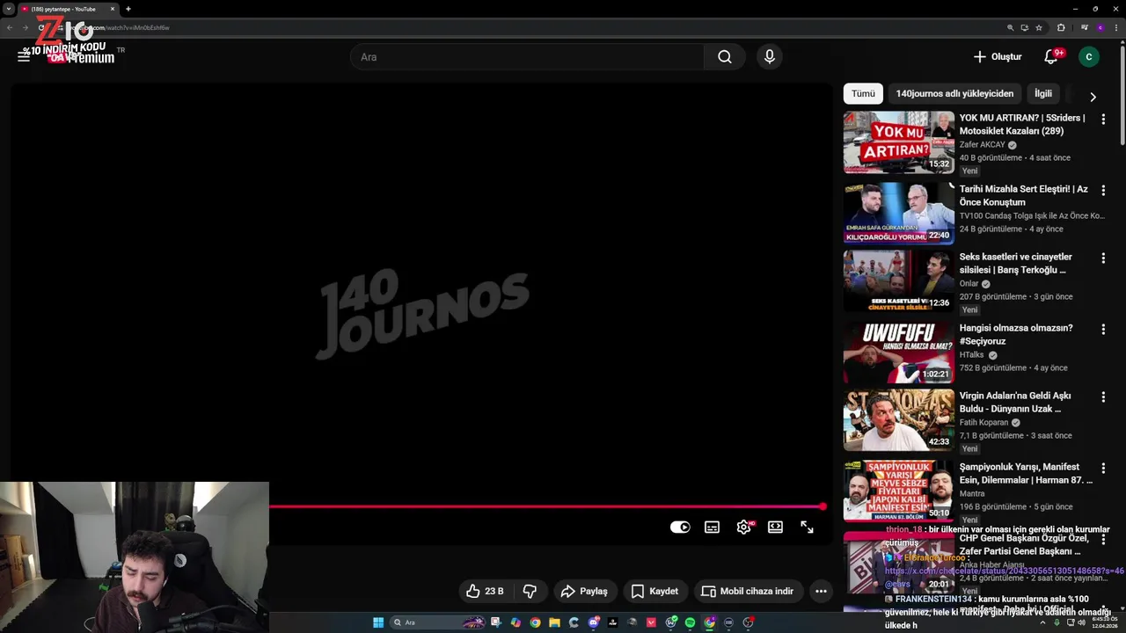Select the 140journos adlı yükleyiciden chip

click(954, 93)
